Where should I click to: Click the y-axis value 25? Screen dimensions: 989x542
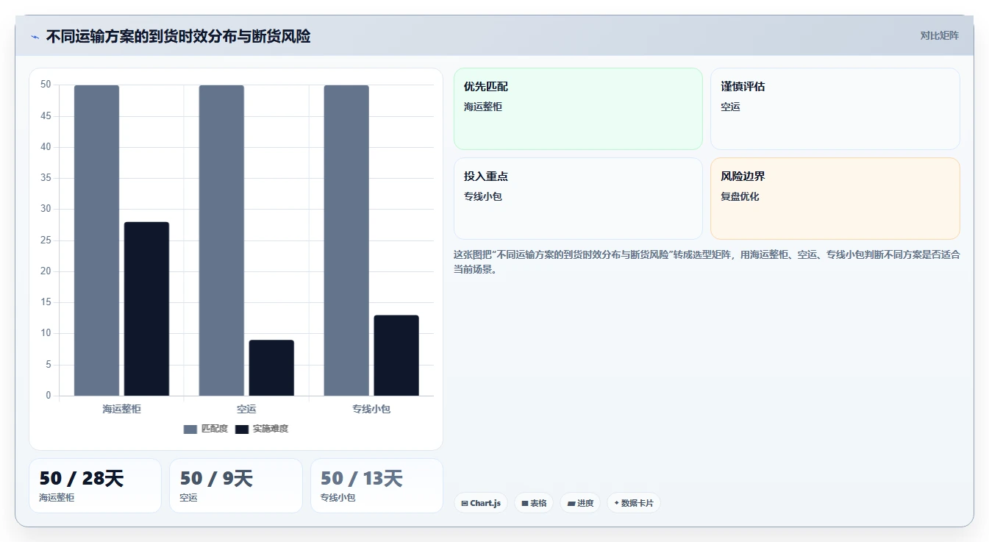[x=46, y=240]
